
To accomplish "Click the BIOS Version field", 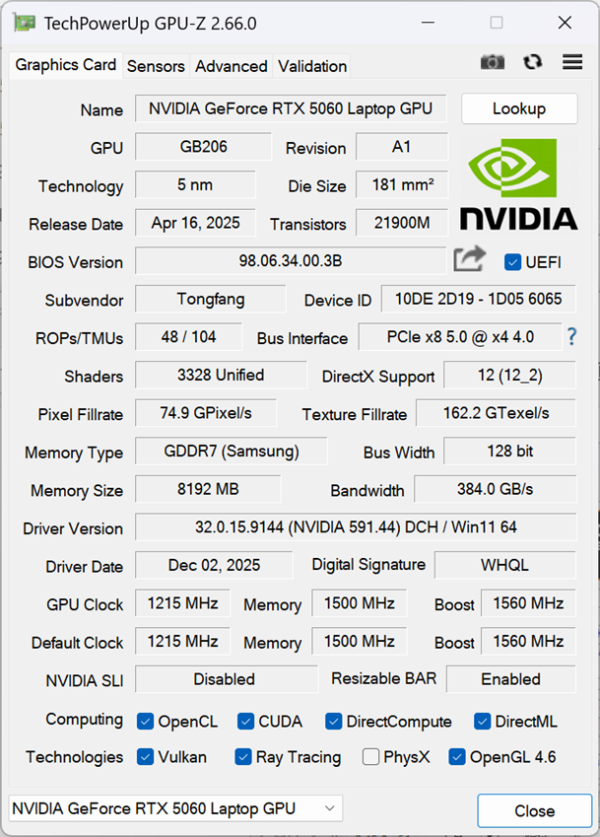I will [291, 261].
